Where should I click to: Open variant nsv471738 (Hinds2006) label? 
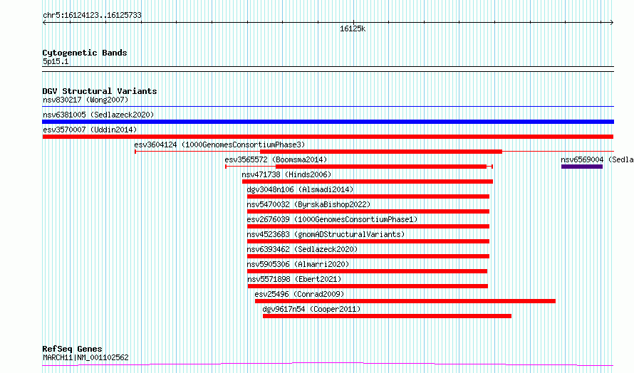click(286, 174)
